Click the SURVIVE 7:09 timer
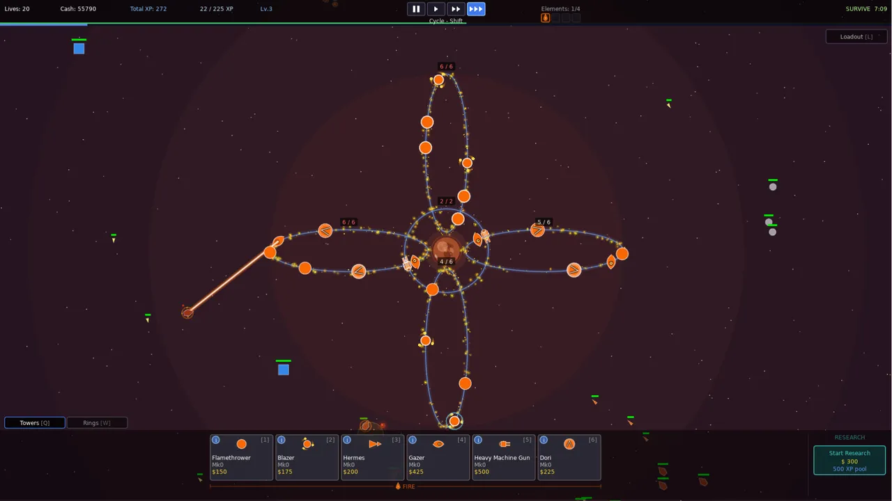This screenshot has height=501, width=892. tap(866, 9)
